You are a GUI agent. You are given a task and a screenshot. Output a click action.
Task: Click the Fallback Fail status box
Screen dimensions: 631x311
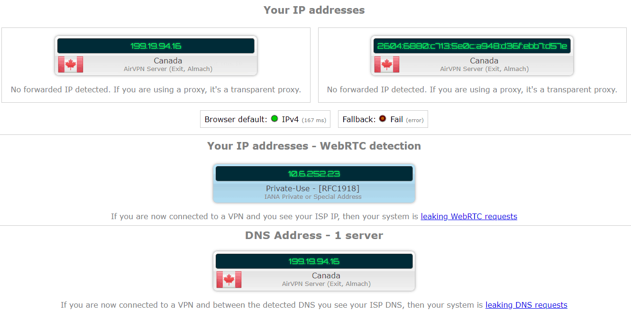coord(383,119)
